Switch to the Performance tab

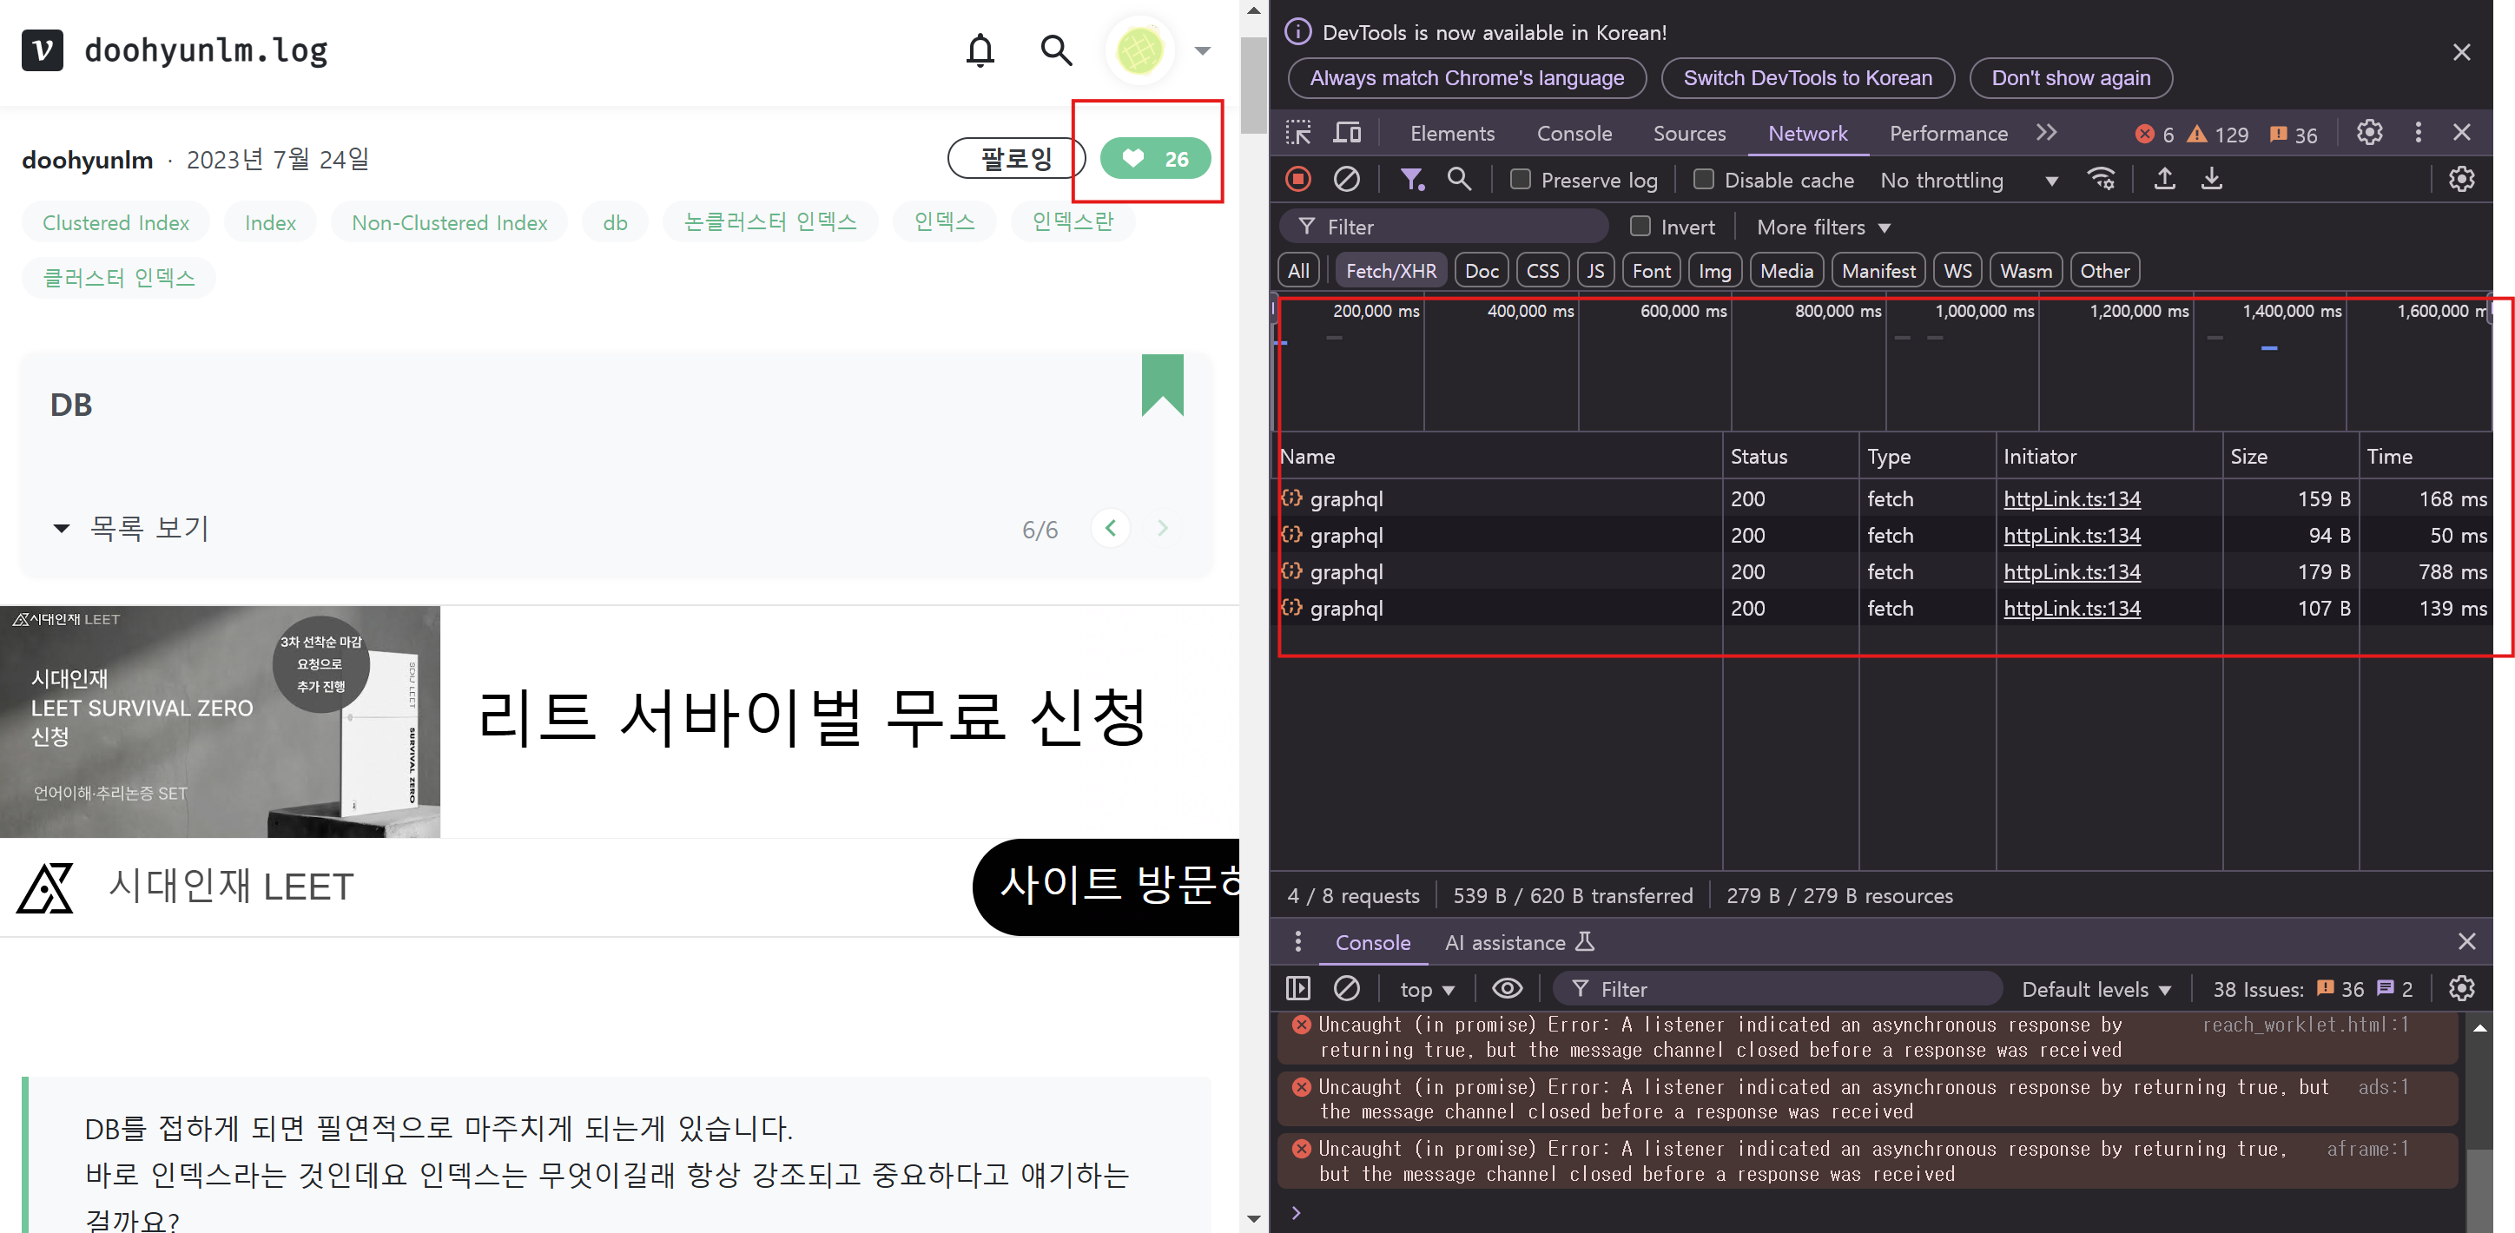(1948, 134)
